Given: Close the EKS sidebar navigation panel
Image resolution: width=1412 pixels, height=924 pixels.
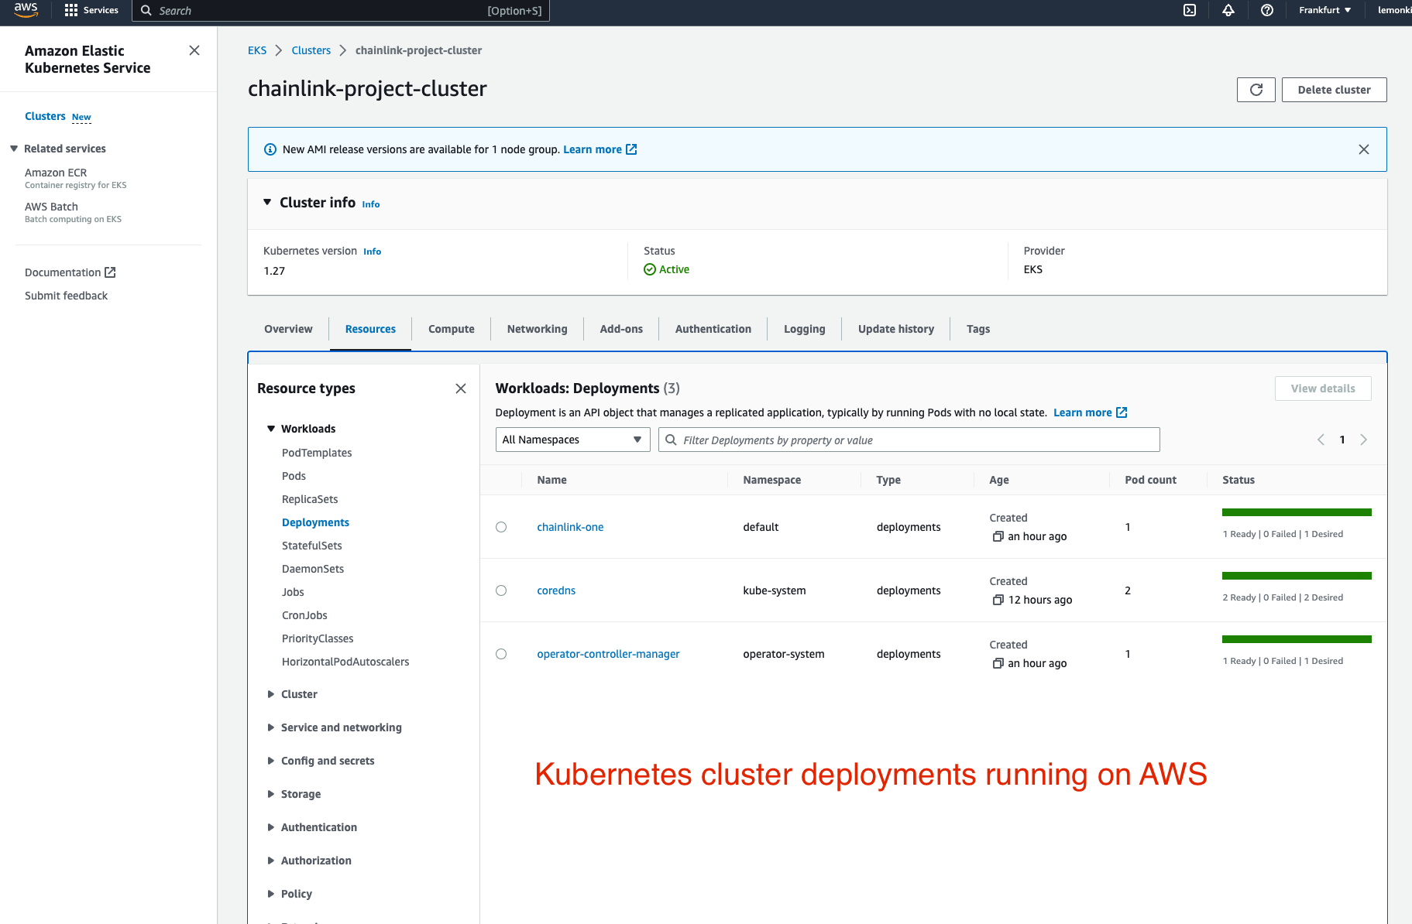Looking at the screenshot, I should tap(194, 50).
